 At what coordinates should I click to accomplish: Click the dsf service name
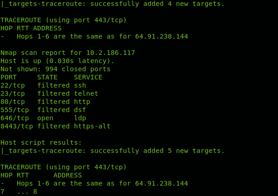point(80,110)
